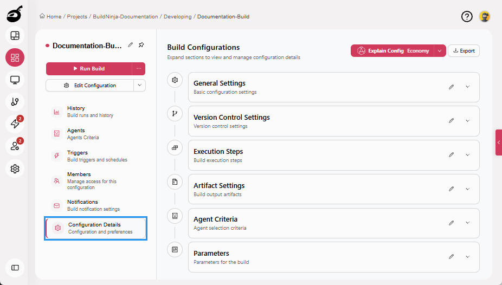Image resolution: width=502 pixels, height=285 pixels.
Task: Open the user avatar profile menu
Action: click(485, 16)
